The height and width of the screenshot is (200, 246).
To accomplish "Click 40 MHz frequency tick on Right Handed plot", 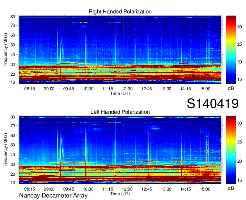I will 13,55.
